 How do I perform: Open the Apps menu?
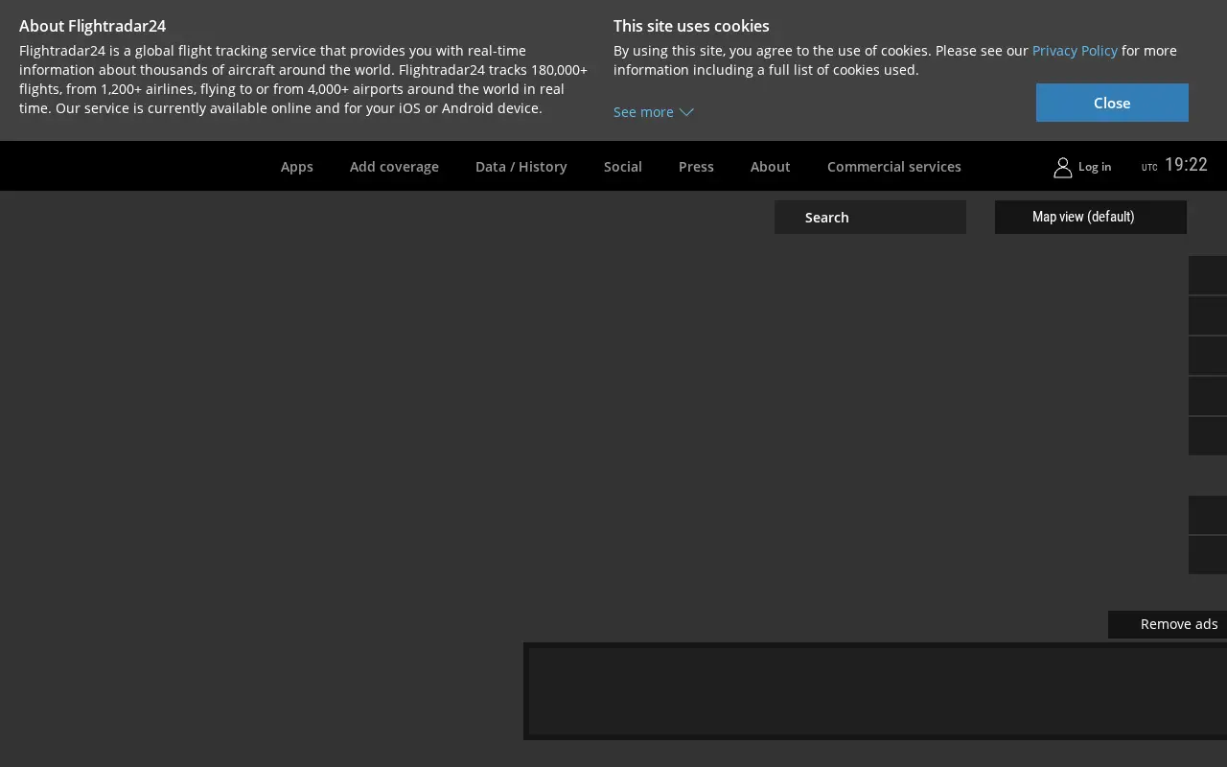pos(297,167)
